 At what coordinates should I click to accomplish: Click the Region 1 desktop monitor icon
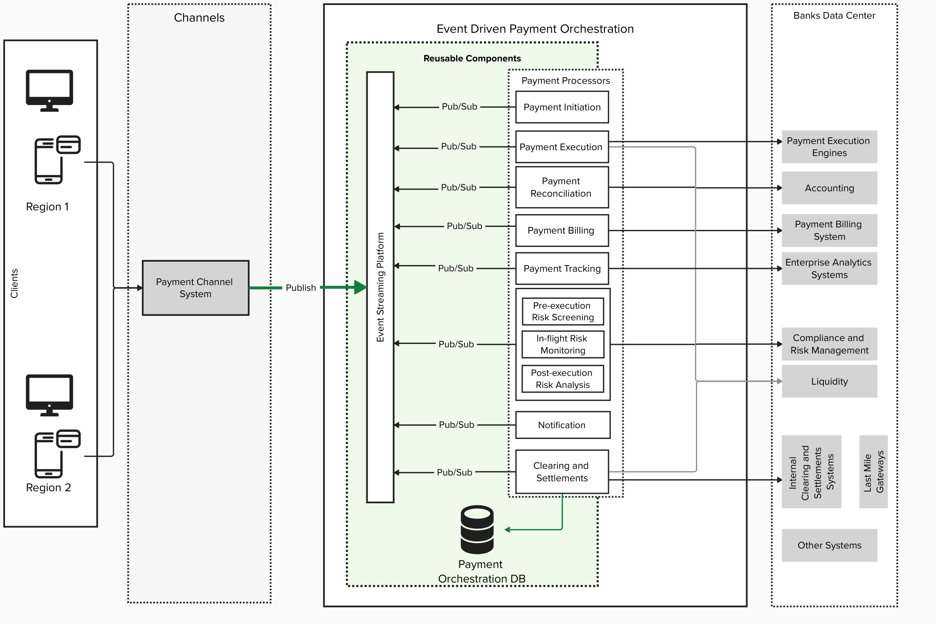point(49,90)
